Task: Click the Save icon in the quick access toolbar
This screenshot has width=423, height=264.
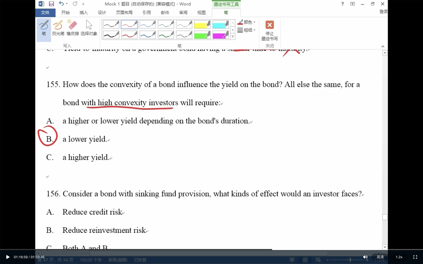Action: tap(51, 4)
